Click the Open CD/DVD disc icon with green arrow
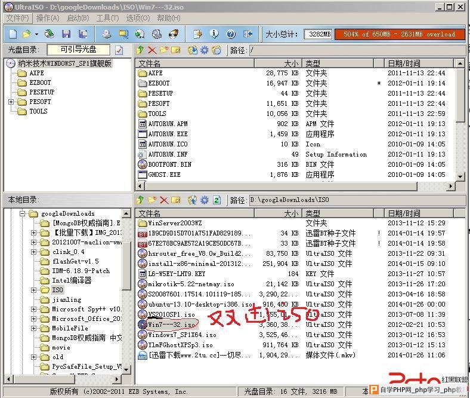The width and height of the screenshot is (470, 398). point(49,34)
